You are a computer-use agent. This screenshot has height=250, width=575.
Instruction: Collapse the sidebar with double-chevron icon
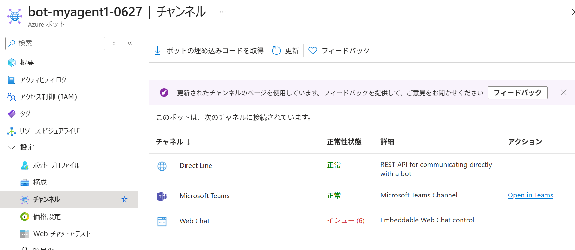tap(130, 43)
